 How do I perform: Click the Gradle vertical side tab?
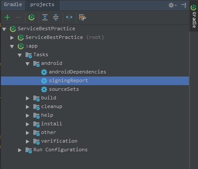click(194, 16)
